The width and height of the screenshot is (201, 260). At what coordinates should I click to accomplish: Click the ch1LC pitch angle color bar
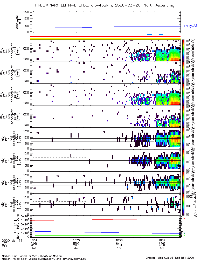coord(183,160)
